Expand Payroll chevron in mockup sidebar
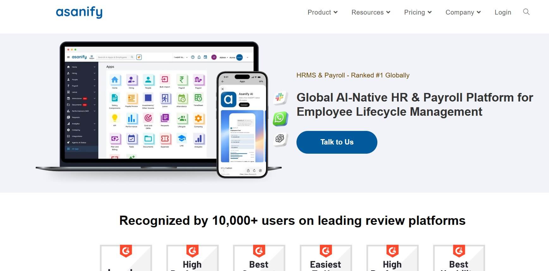The image size is (549, 271). coord(95,86)
